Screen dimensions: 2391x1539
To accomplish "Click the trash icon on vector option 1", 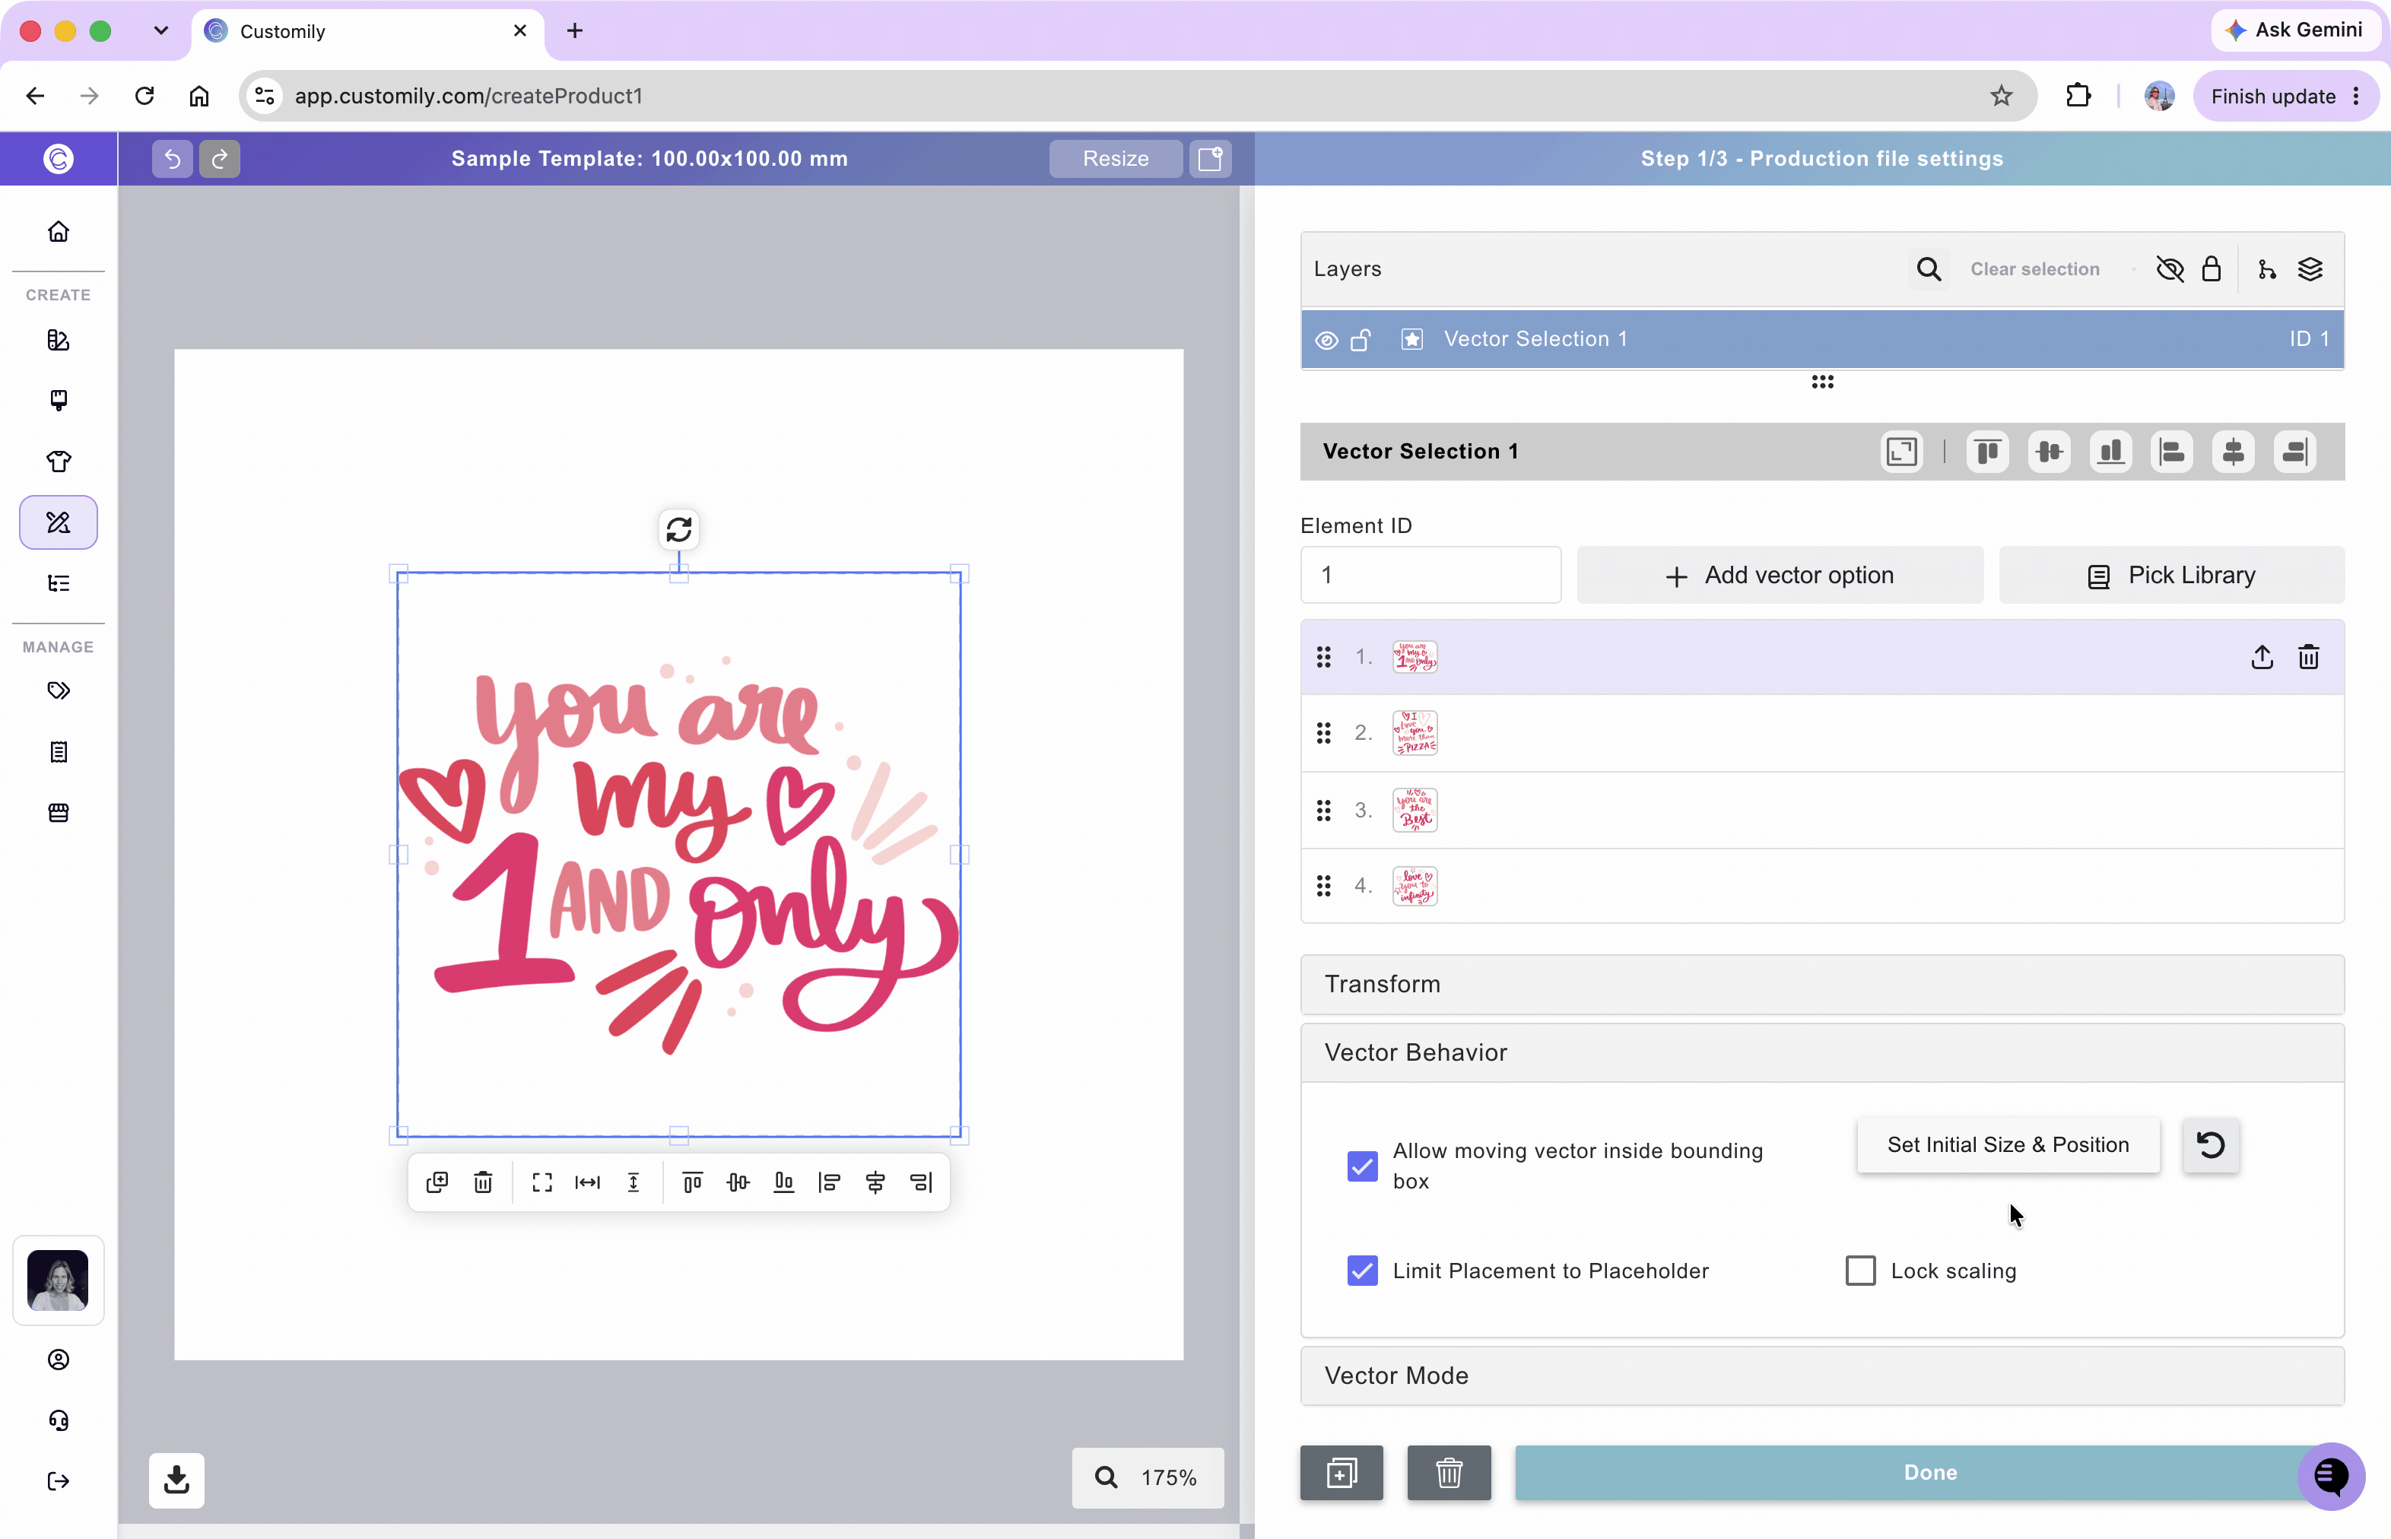I will click(2309, 656).
